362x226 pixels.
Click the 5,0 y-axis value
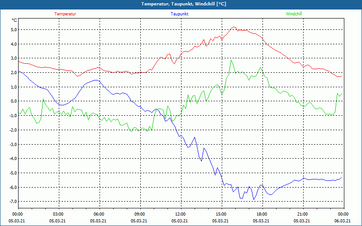point(14,29)
